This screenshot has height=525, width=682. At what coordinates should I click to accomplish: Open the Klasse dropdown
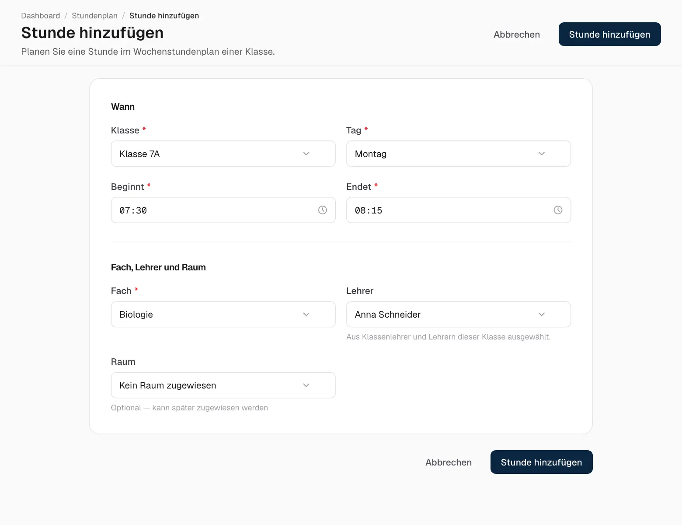pyautogui.click(x=223, y=154)
